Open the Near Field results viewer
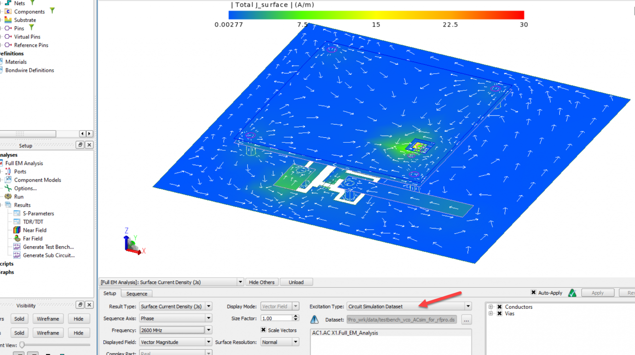Viewport: 635px width, 355px height. tap(34, 230)
